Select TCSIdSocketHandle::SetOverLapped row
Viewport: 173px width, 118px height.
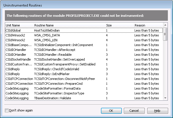point(84,59)
